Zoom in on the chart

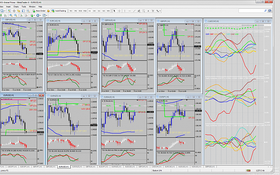(x=11, y=15)
